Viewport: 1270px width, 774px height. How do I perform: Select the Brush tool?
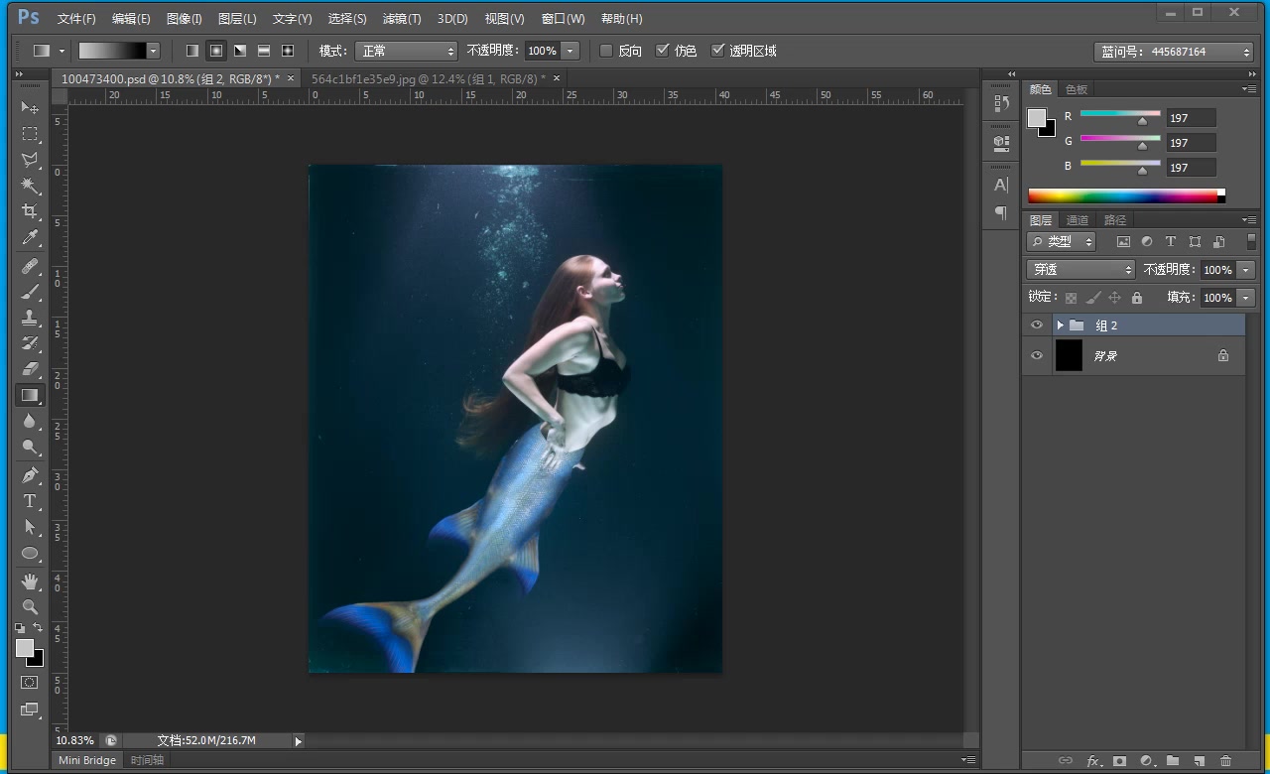click(30, 292)
